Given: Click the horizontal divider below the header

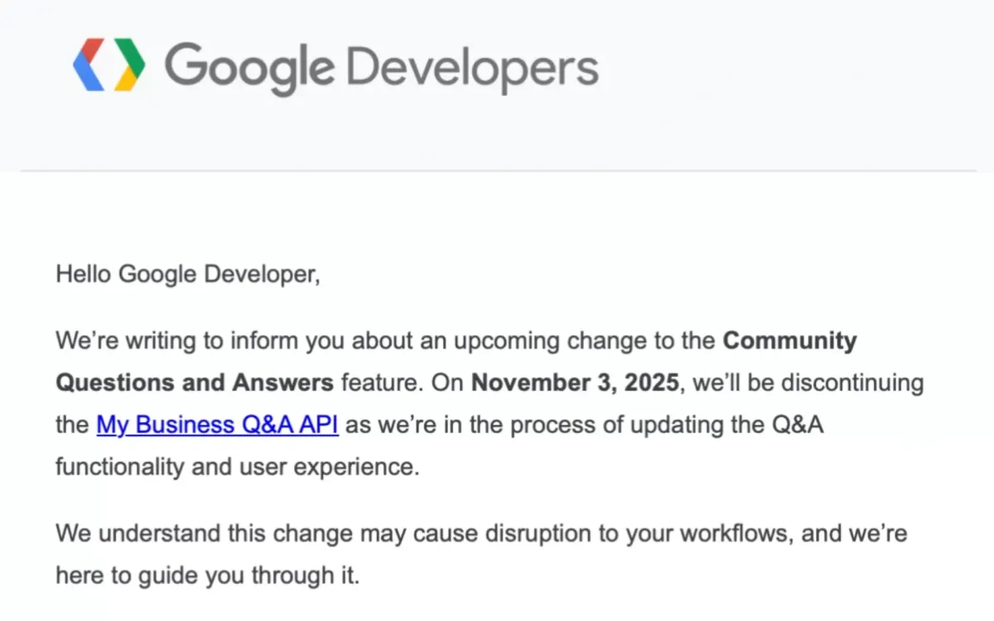Looking at the screenshot, I should coord(497,171).
